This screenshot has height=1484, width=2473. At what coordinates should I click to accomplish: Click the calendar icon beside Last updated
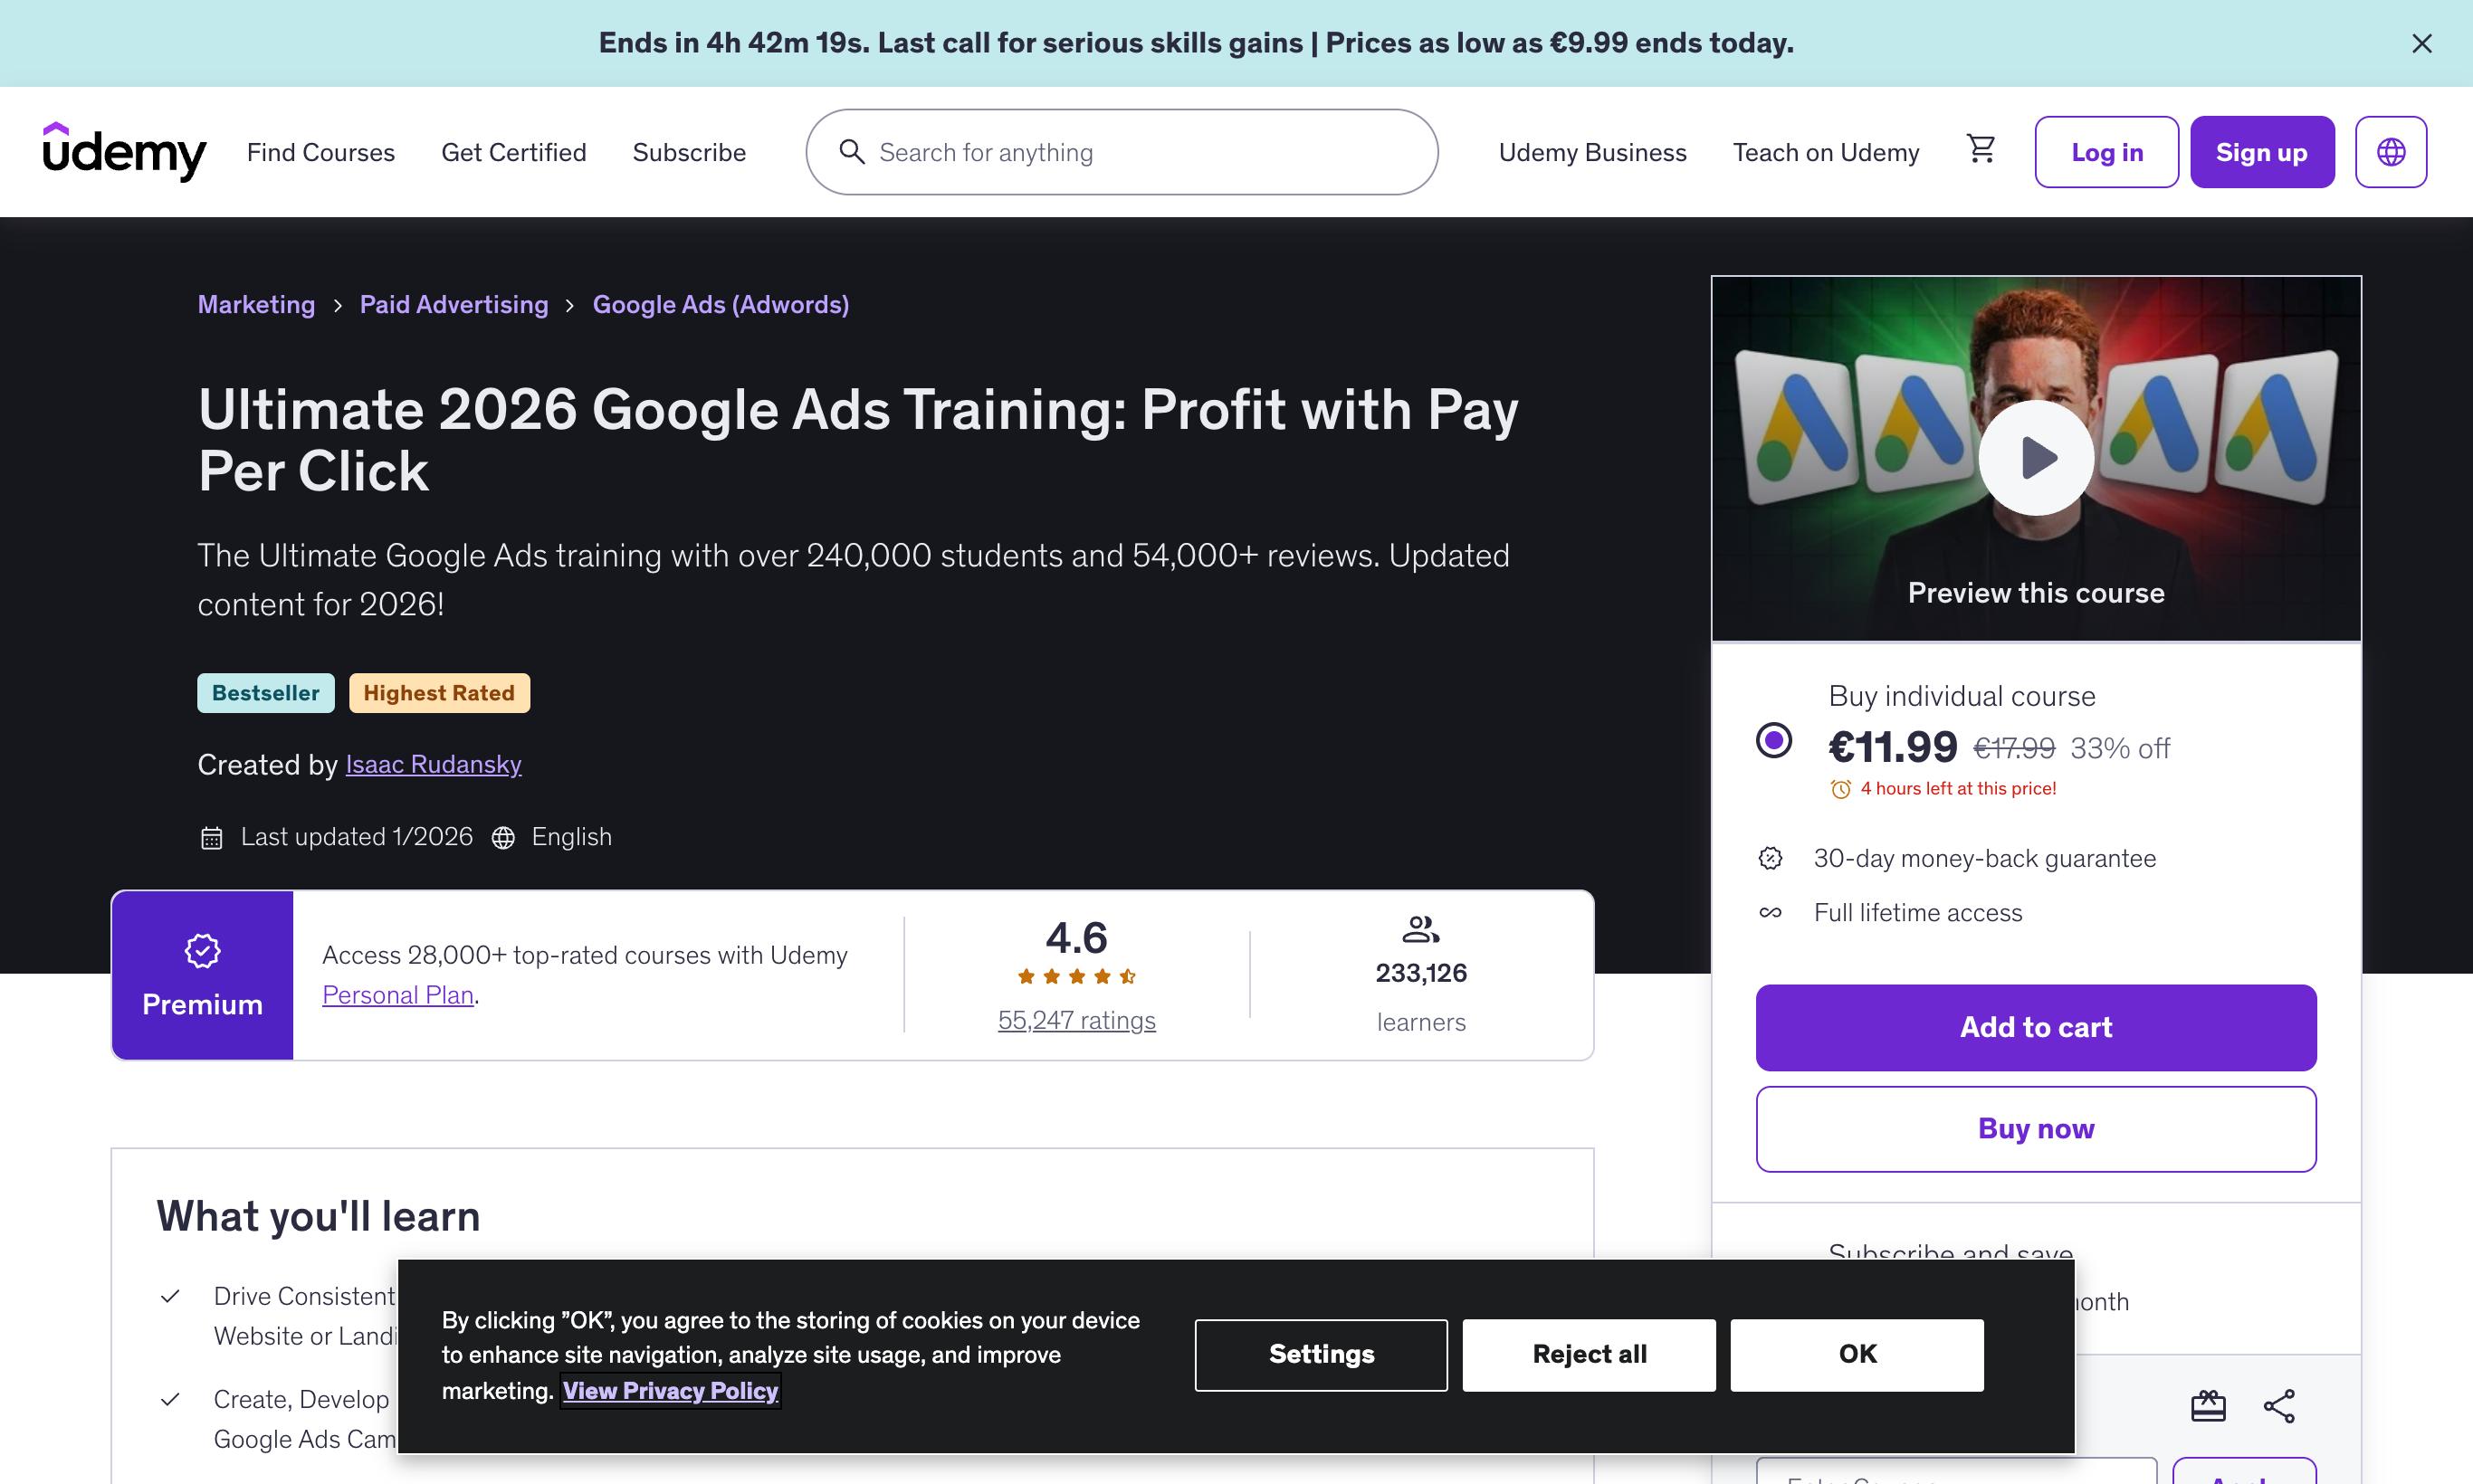[x=211, y=838]
